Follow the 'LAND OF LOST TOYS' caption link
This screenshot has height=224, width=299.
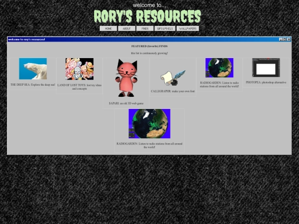[80, 87]
